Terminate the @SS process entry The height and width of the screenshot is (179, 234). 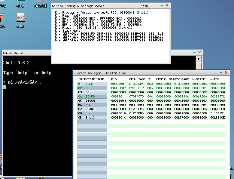click(92, 105)
